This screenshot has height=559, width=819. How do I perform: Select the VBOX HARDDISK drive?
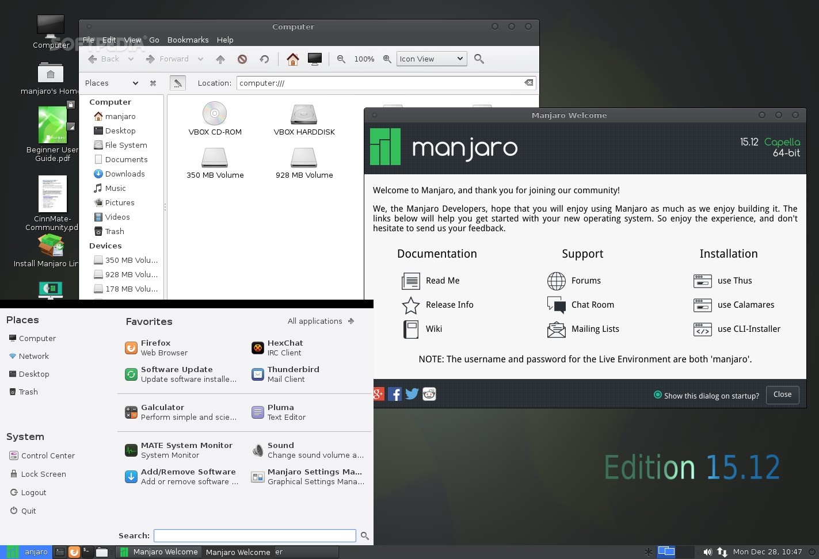point(304,120)
